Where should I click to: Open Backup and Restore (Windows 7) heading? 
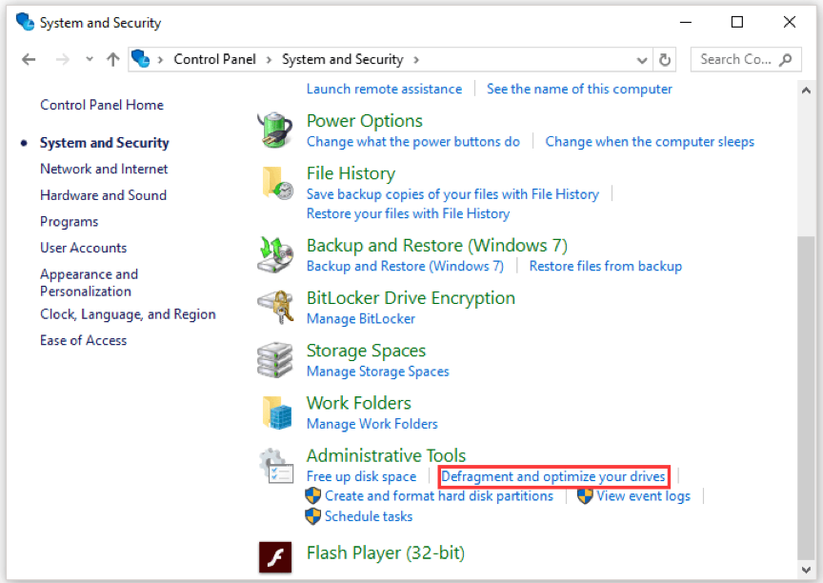click(x=437, y=246)
